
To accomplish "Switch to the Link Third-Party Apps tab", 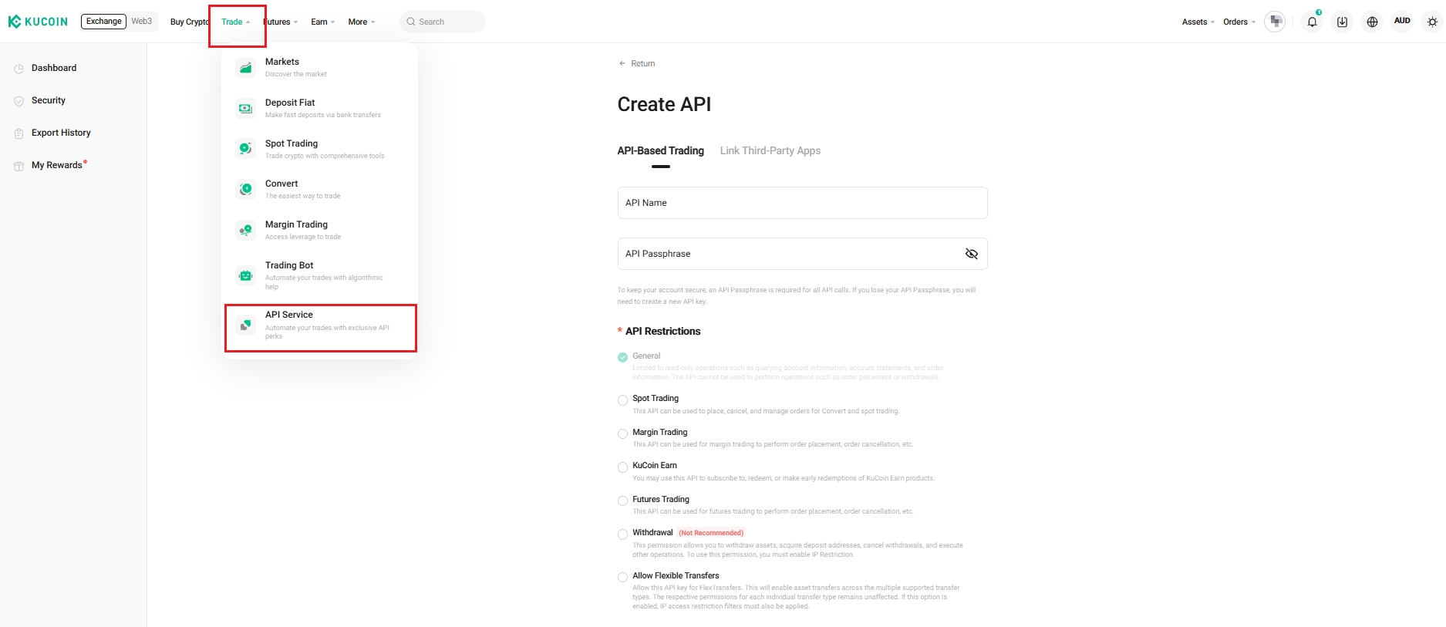I will click(770, 150).
